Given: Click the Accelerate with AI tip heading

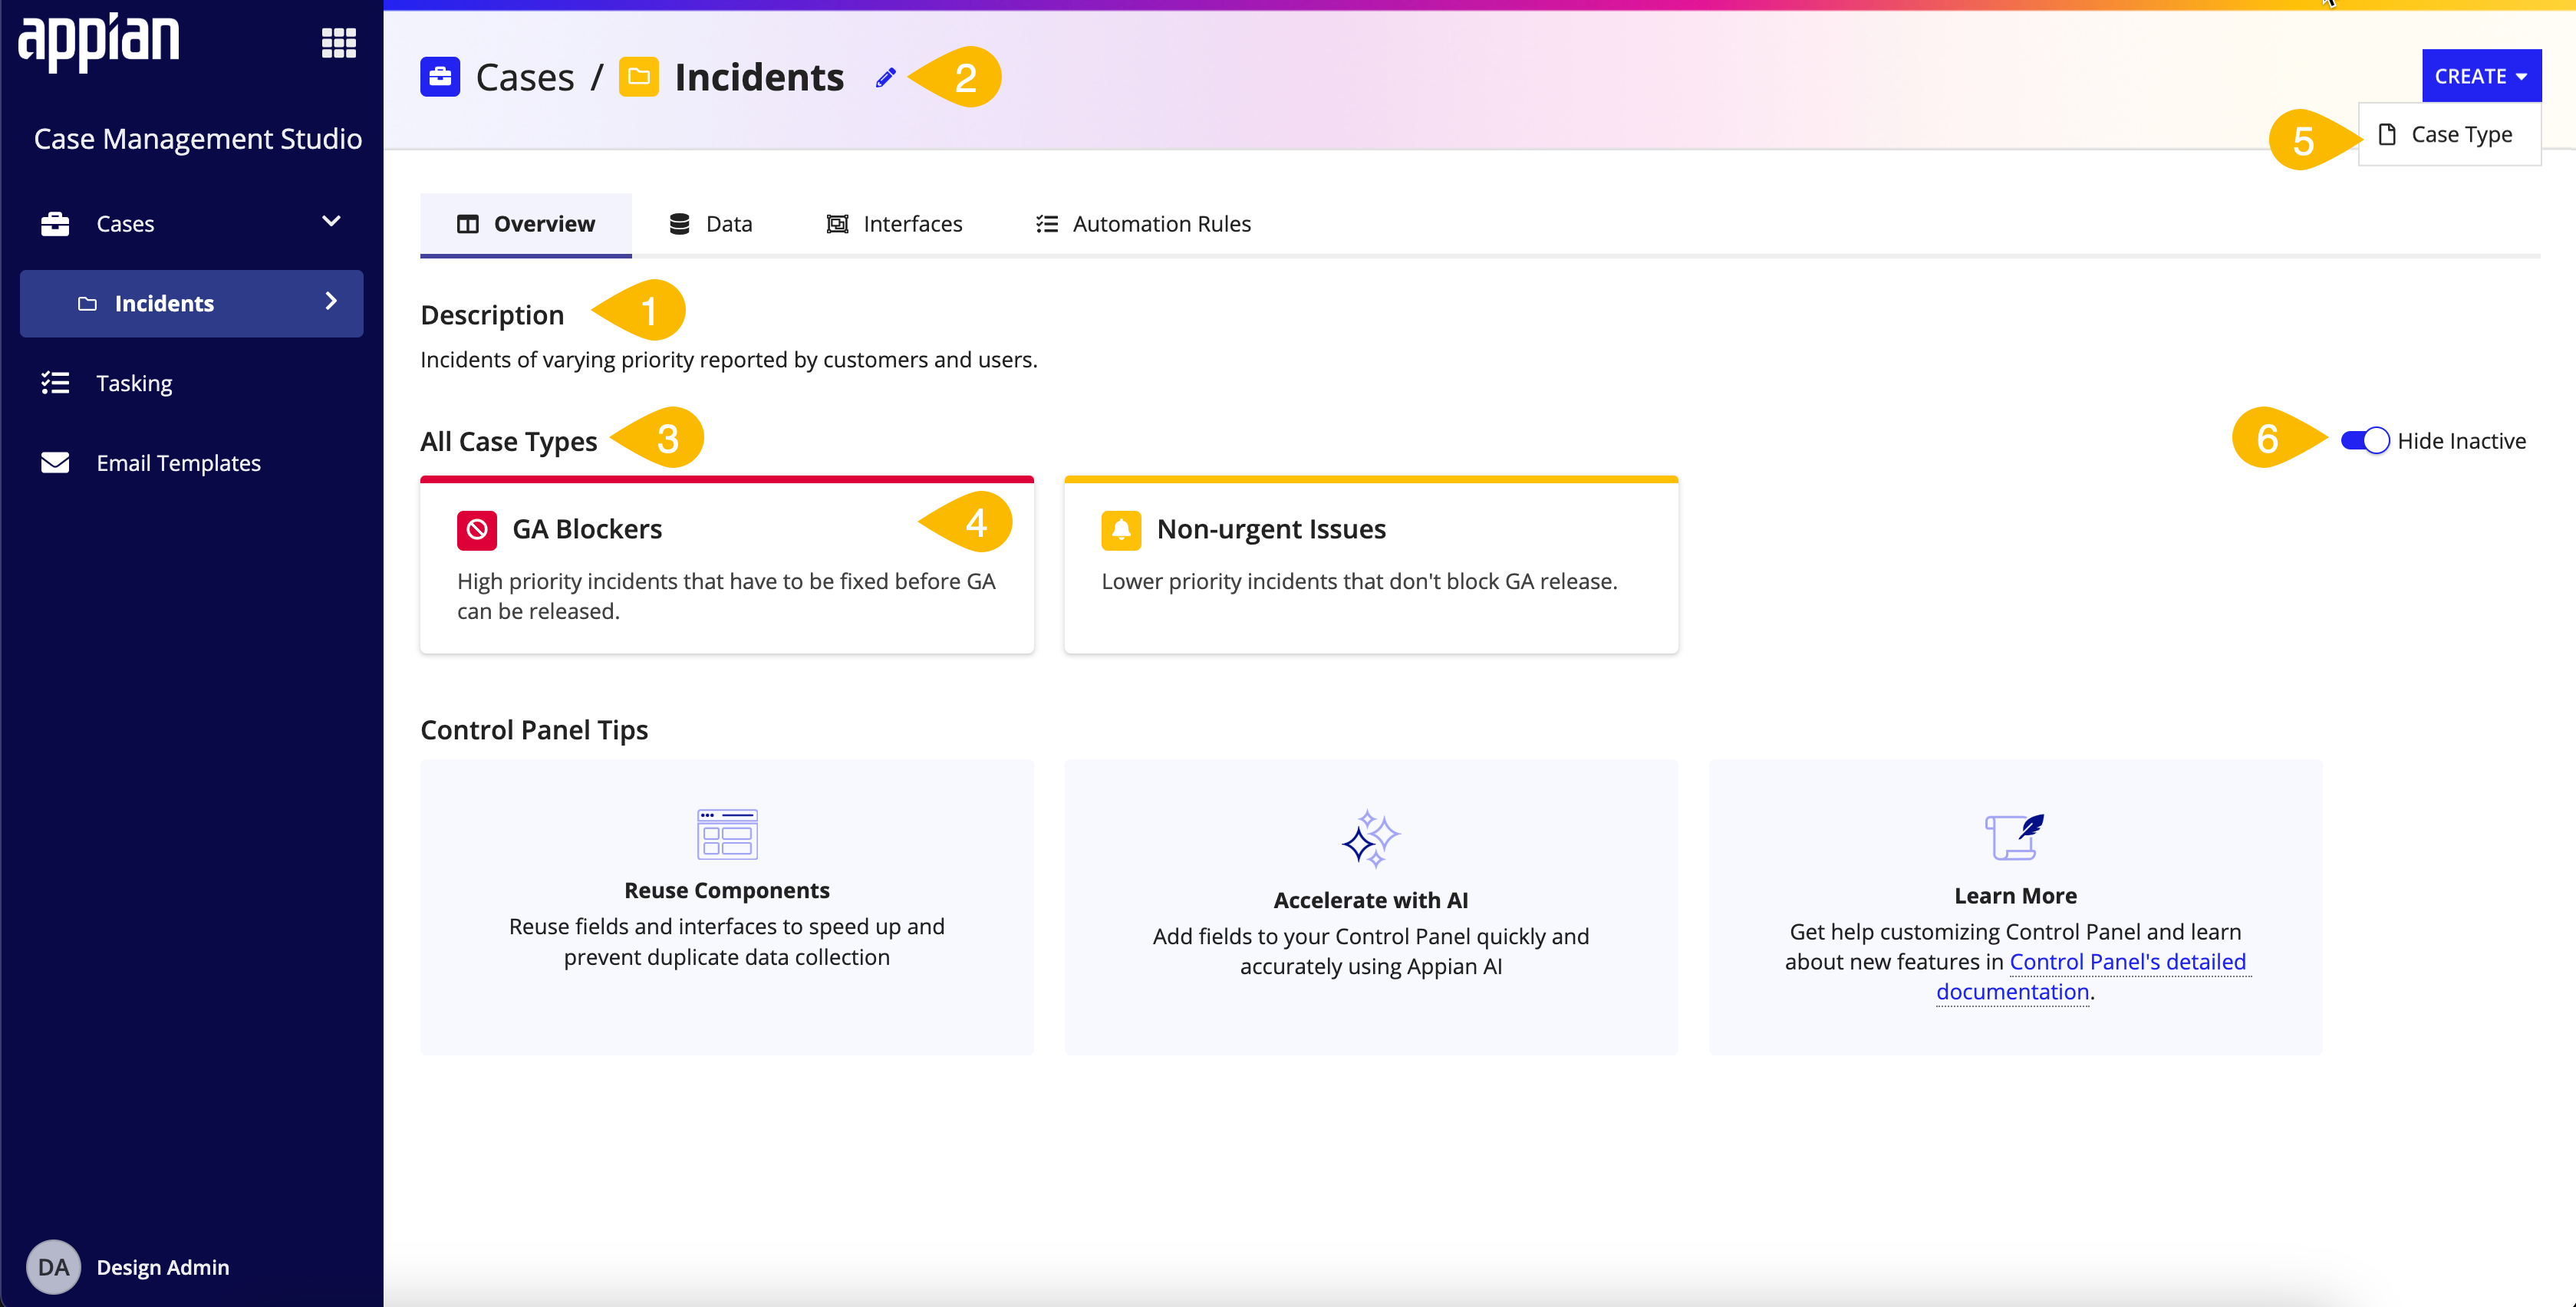Looking at the screenshot, I should tap(1371, 900).
